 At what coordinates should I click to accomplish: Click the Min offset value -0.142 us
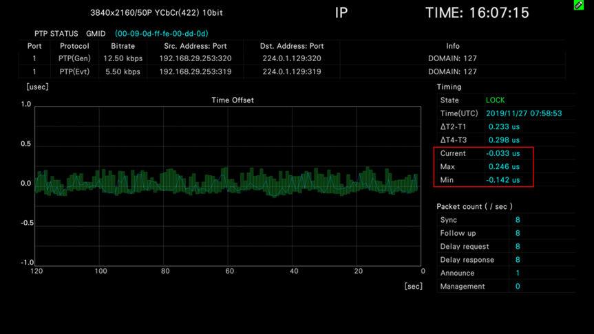pyautogui.click(x=502, y=180)
